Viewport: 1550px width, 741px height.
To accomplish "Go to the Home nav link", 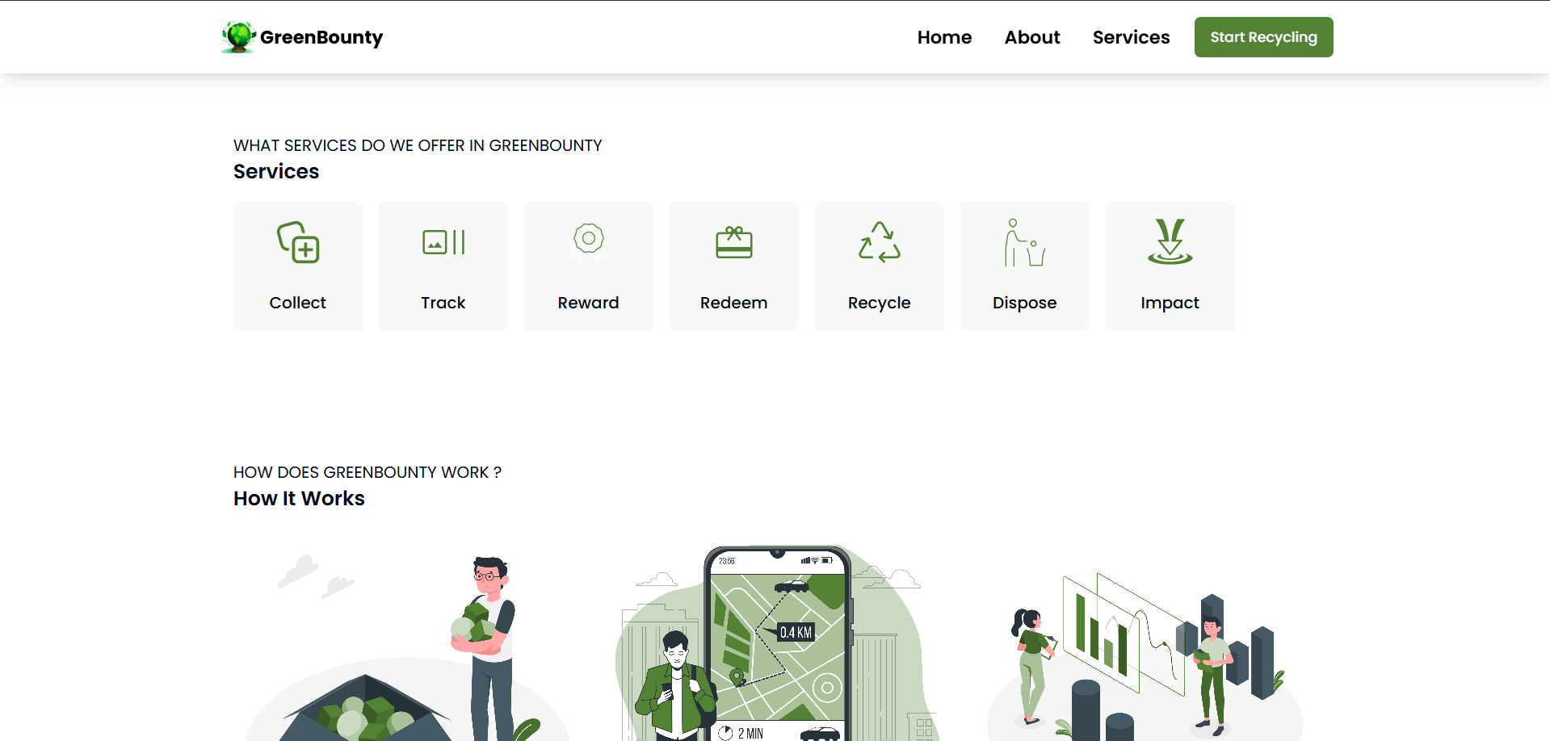I will point(944,37).
